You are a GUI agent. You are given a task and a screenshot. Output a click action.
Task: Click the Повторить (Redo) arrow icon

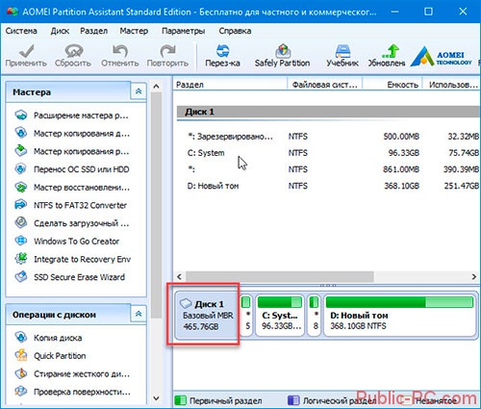pos(167,51)
